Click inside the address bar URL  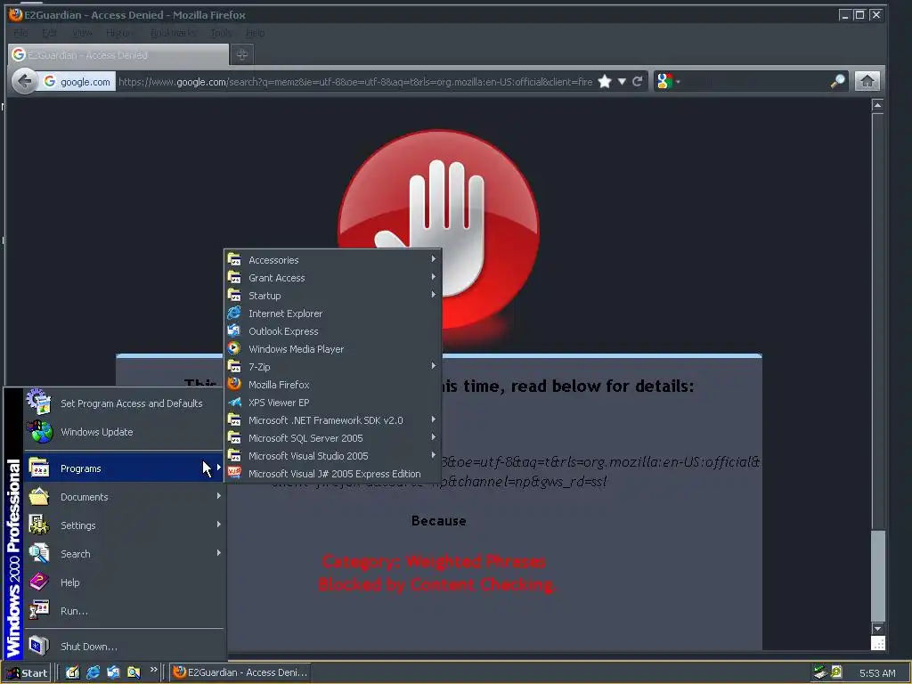click(x=355, y=81)
